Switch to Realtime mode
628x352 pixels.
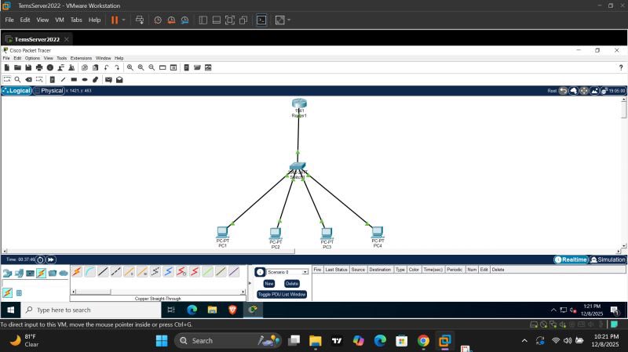(x=571, y=259)
